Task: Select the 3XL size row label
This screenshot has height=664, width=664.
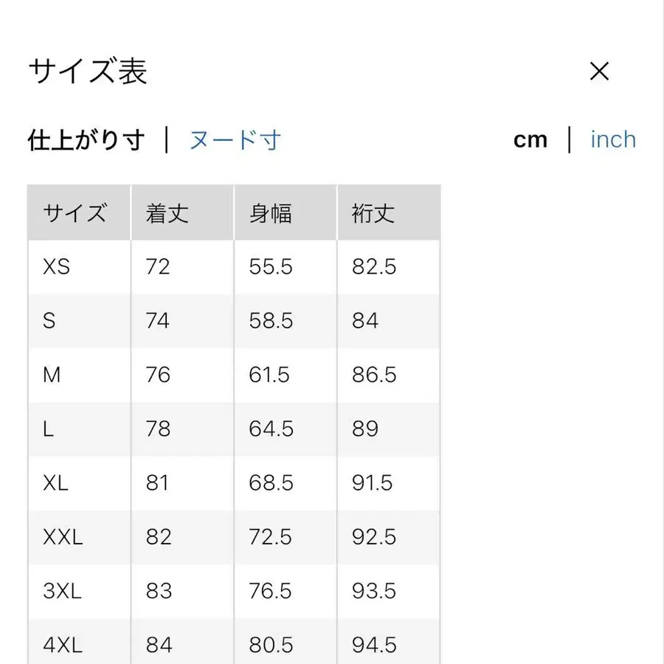Action: pos(62,591)
